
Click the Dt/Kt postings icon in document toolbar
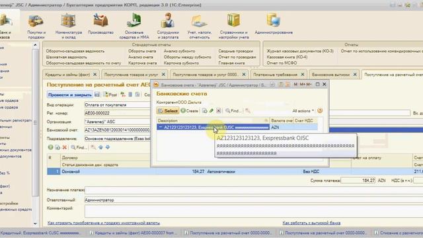123,95
